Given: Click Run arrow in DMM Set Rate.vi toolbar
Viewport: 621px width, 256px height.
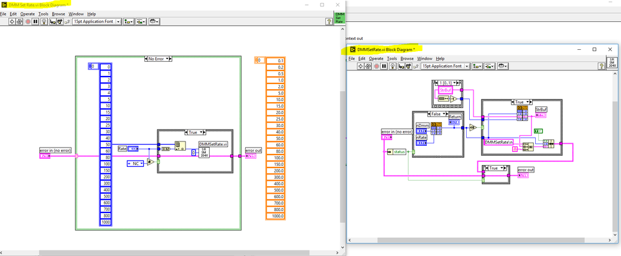Looking at the screenshot, I should [x=12, y=21].
